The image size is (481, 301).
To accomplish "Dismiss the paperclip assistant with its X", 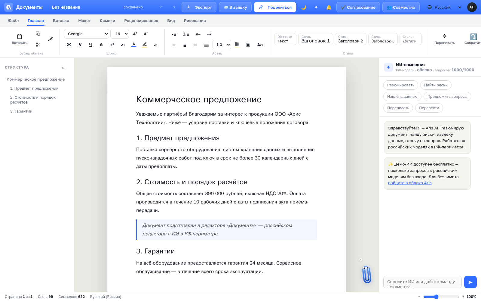I will coord(360,260).
